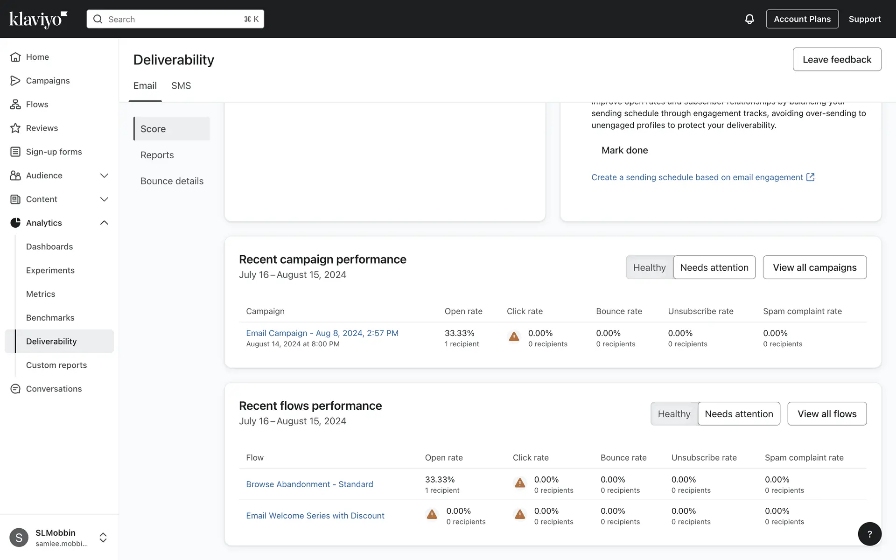Click into the Search field
This screenshot has width=896, height=560.
pyautogui.click(x=175, y=19)
